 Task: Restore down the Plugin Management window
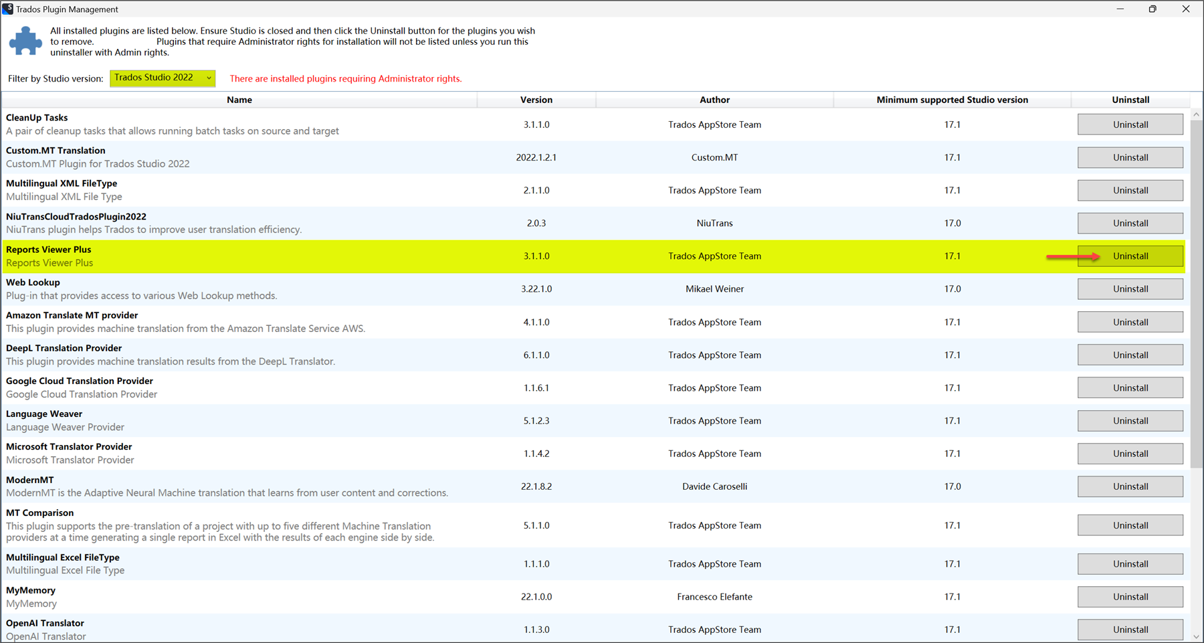[x=1152, y=9]
